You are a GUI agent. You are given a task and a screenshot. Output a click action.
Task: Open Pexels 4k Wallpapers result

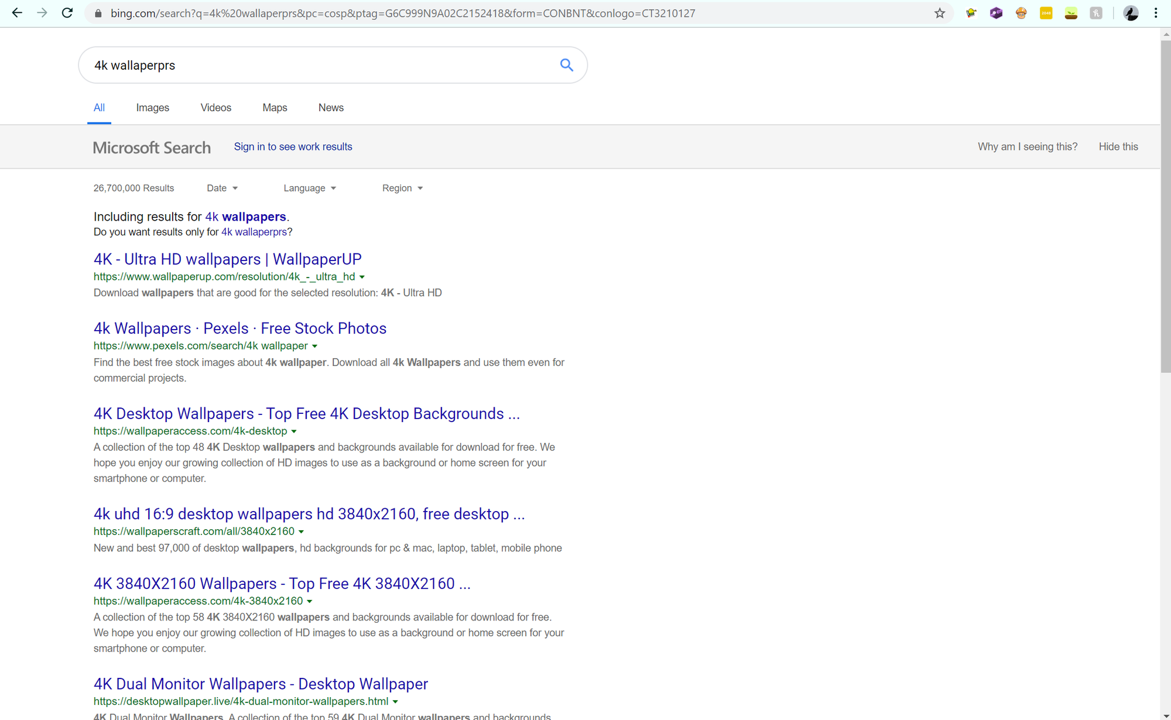pos(240,328)
